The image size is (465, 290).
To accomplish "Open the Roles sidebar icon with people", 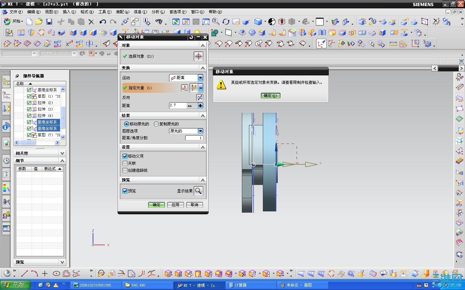I will [6, 215].
